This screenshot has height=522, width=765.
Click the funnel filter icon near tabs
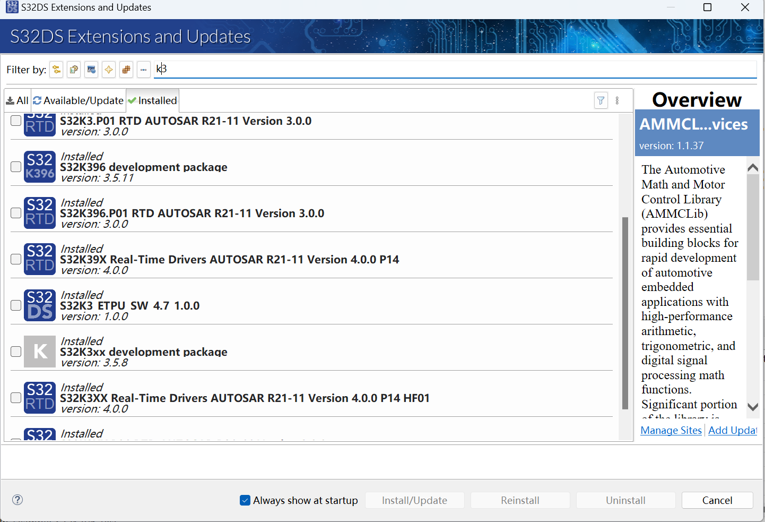(601, 100)
